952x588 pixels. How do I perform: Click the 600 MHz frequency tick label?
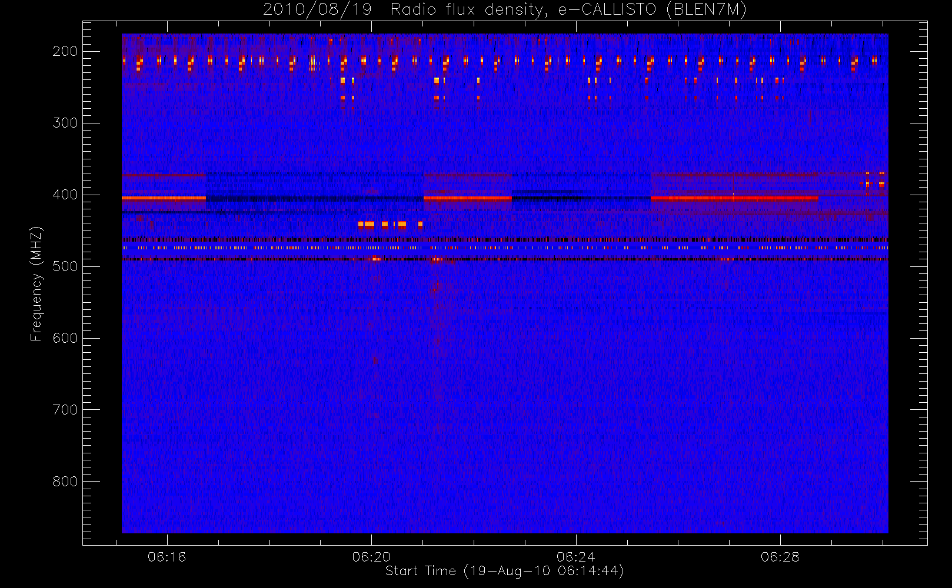pos(65,338)
